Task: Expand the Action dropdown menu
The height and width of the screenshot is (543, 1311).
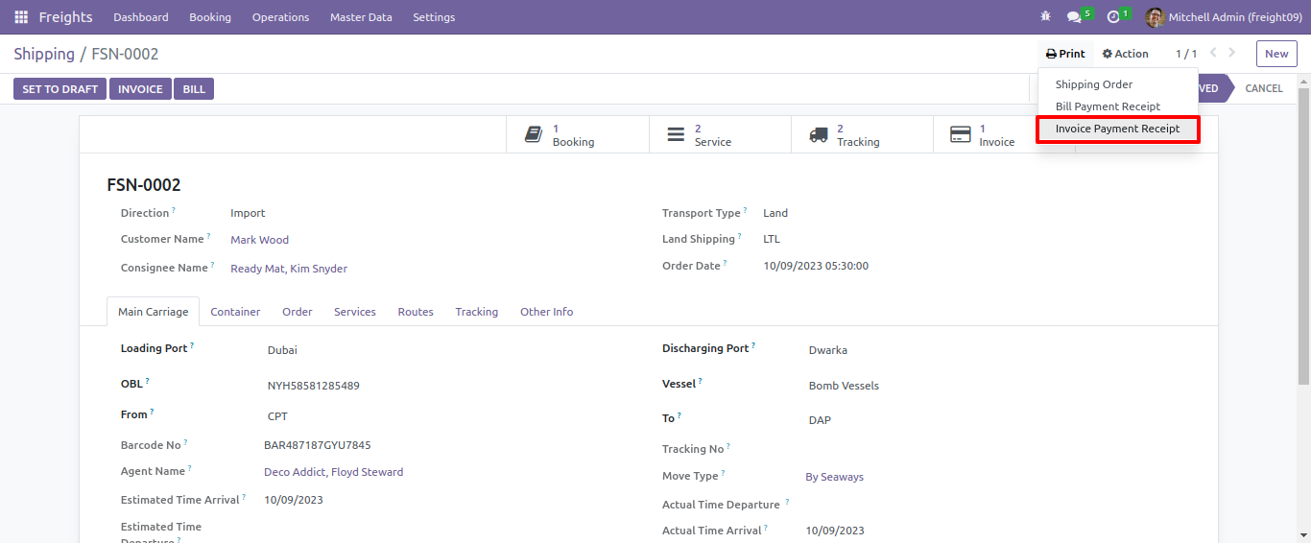Action: tap(1126, 54)
